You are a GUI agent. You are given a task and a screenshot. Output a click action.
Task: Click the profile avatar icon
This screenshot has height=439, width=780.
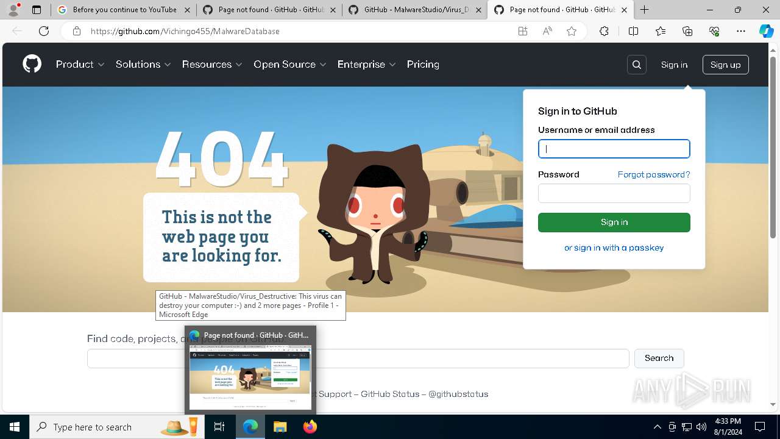(13, 10)
